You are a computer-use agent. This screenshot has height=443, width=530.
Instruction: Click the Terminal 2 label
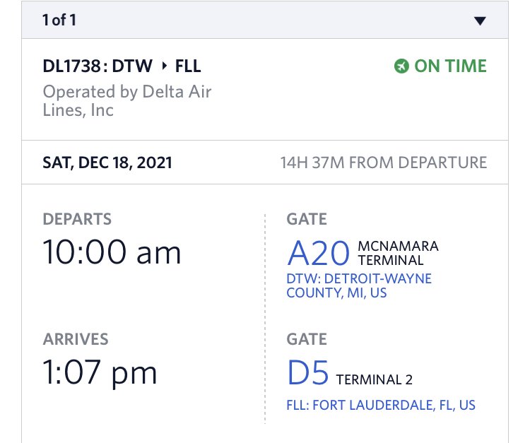pyautogui.click(x=374, y=380)
